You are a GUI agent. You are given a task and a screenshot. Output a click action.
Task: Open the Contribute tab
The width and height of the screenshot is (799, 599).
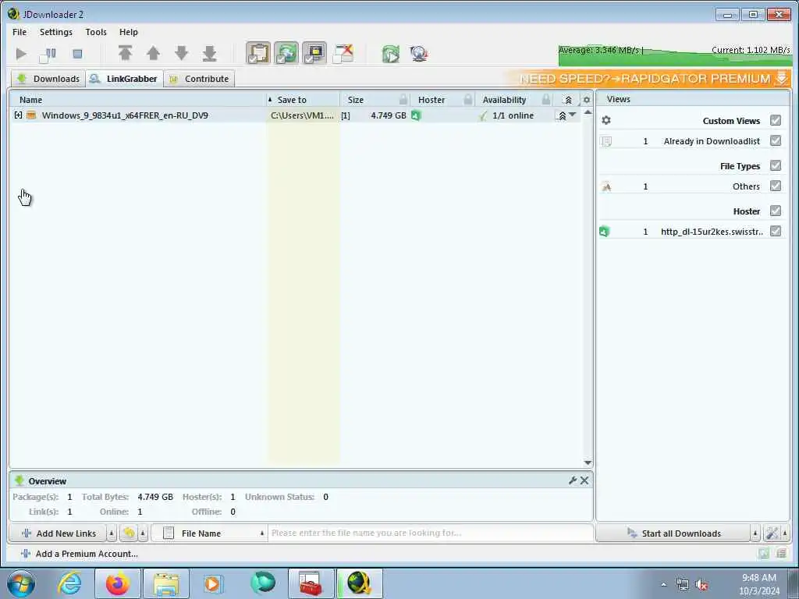199,79
